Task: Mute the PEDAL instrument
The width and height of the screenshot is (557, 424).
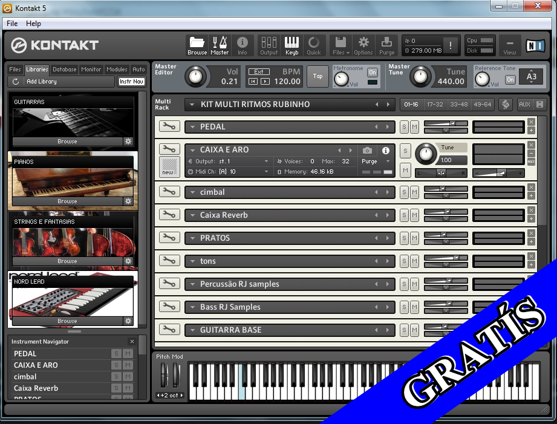Action: 414,127
